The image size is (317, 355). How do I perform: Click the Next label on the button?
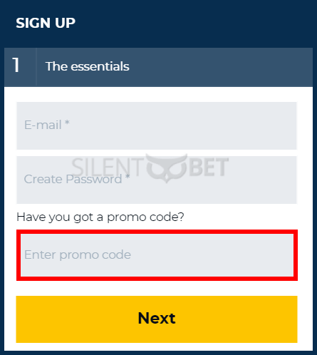[x=157, y=318]
